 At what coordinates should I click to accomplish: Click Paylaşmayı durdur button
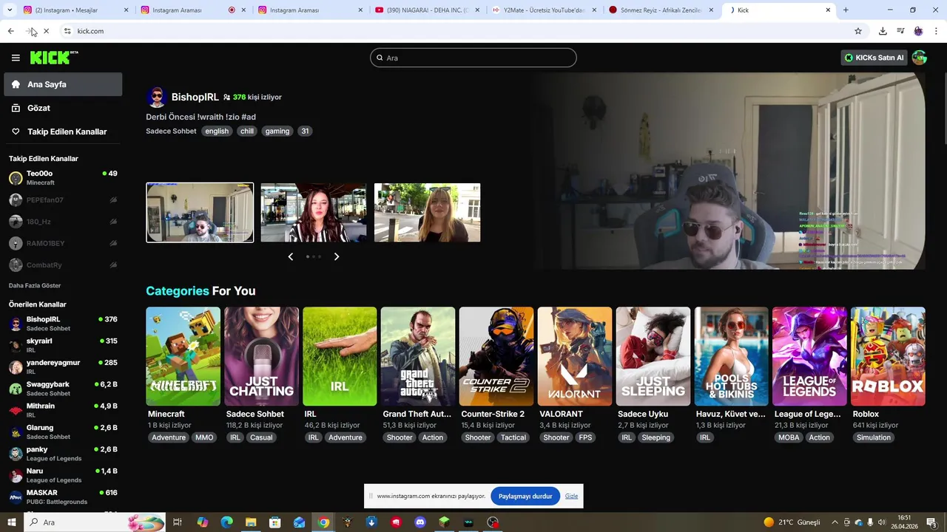coord(525,496)
